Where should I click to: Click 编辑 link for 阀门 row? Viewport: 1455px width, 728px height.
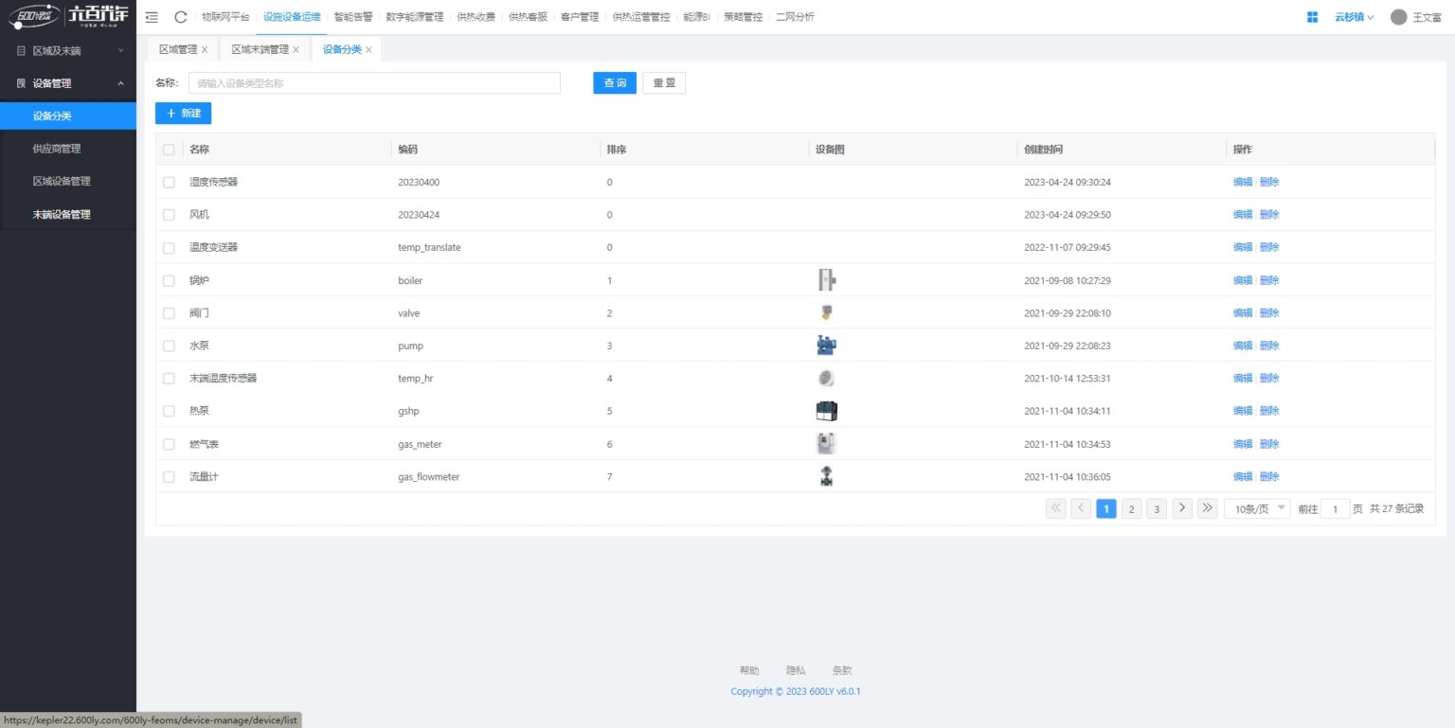(1242, 313)
